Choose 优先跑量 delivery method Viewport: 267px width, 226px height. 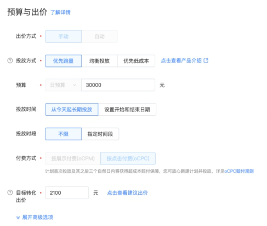pos(63,61)
